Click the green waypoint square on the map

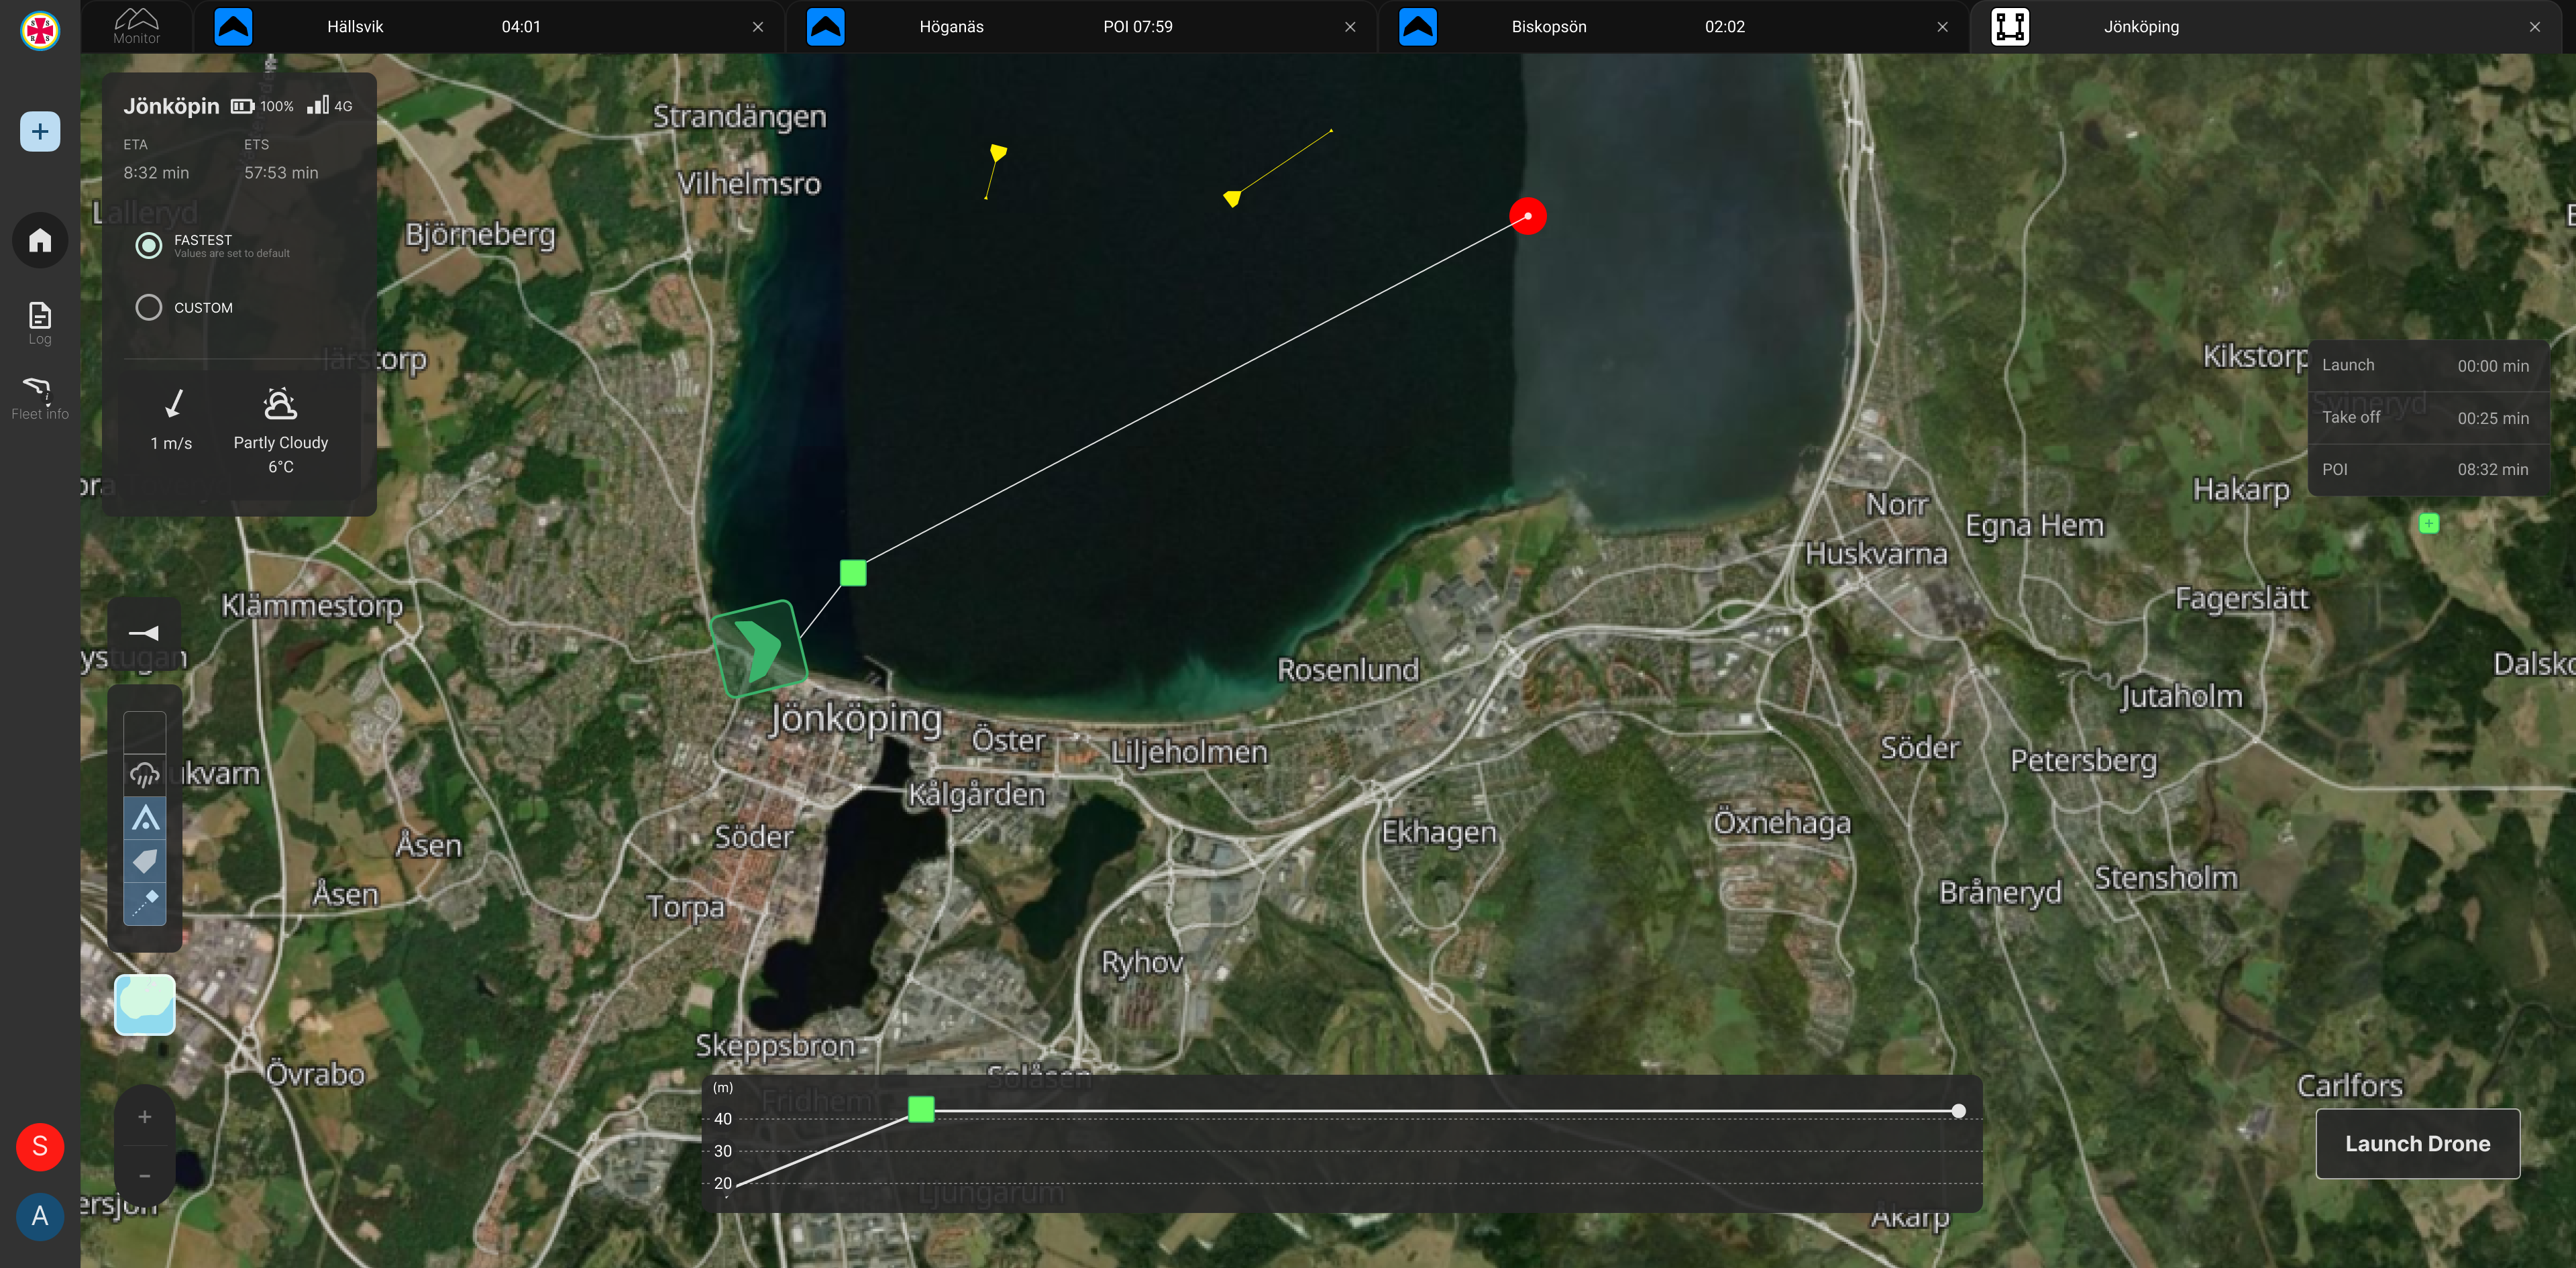click(853, 573)
